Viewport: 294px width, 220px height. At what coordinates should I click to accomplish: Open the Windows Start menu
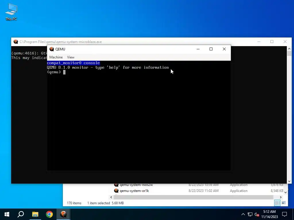pos(7,214)
